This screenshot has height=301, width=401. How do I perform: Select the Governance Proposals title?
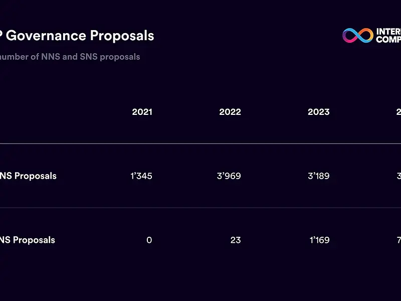[77, 36]
